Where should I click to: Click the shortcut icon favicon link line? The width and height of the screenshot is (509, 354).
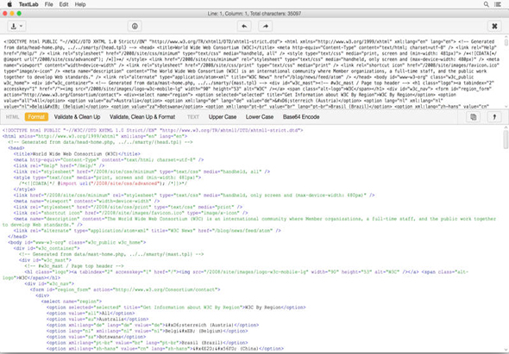coord(131,213)
